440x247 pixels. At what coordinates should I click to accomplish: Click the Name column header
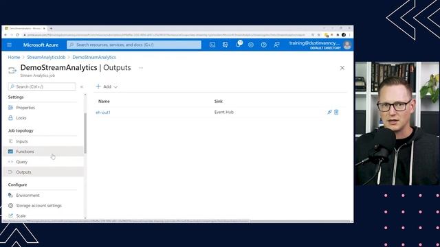pyautogui.click(x=104, y=102)
